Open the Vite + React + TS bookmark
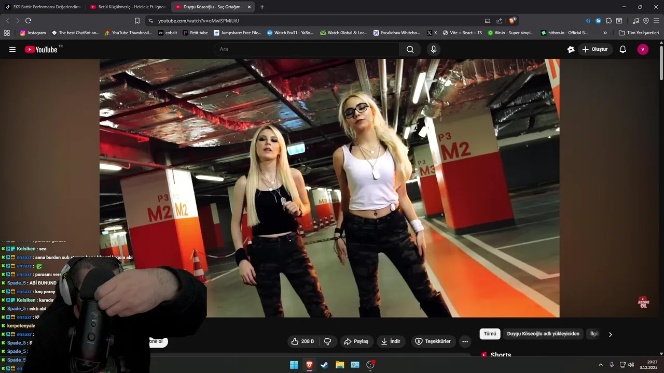Viewport: 664px width, 373px height. point(462,33)
